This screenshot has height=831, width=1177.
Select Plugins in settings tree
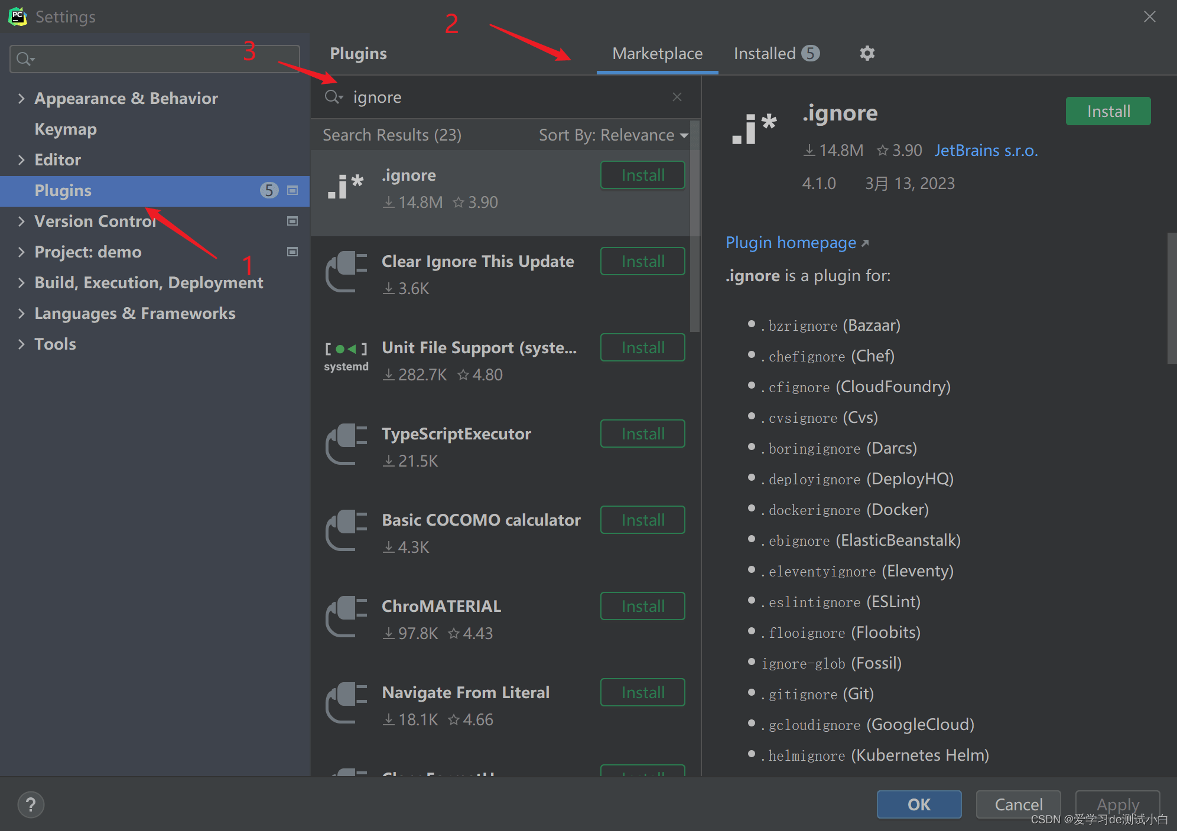(155, 190)
